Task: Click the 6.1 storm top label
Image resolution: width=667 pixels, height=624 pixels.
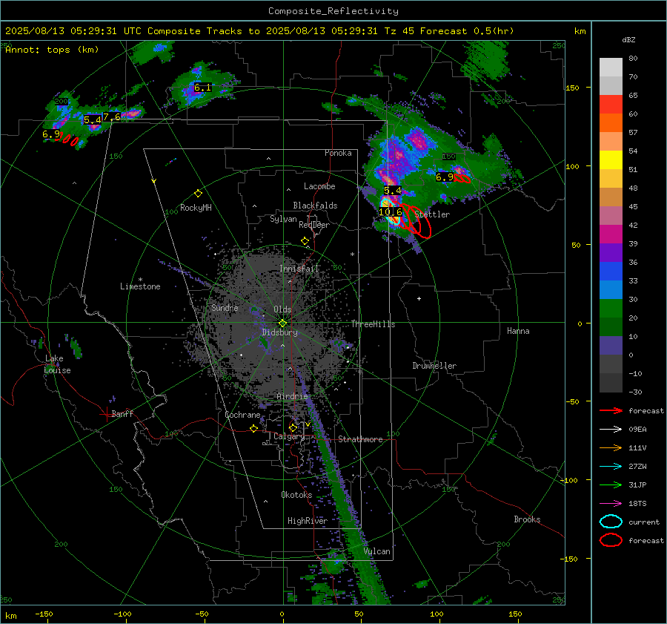Action: pyautogui.click(x=202, y=88)
